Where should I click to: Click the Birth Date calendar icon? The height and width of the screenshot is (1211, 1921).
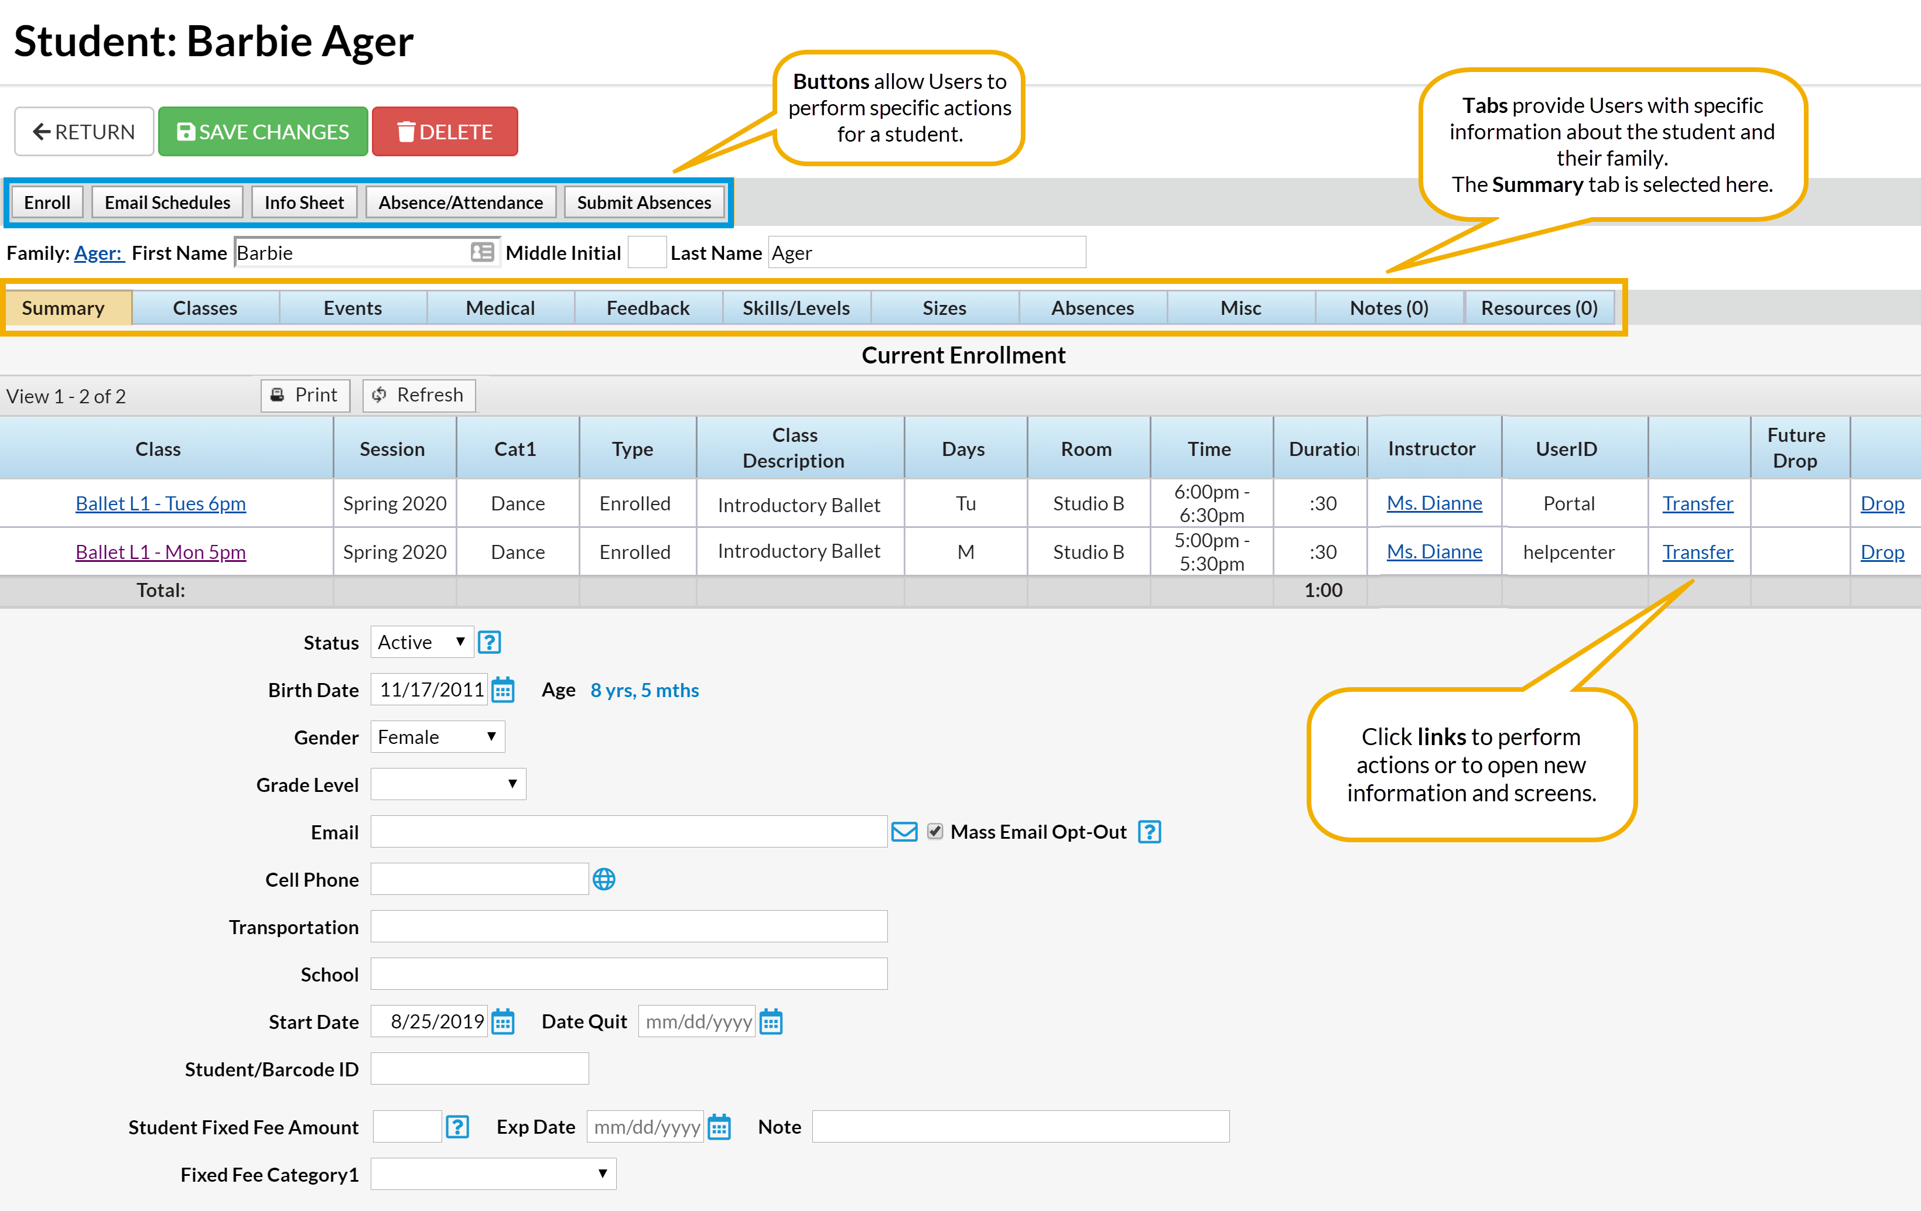[x=503, y=689]
